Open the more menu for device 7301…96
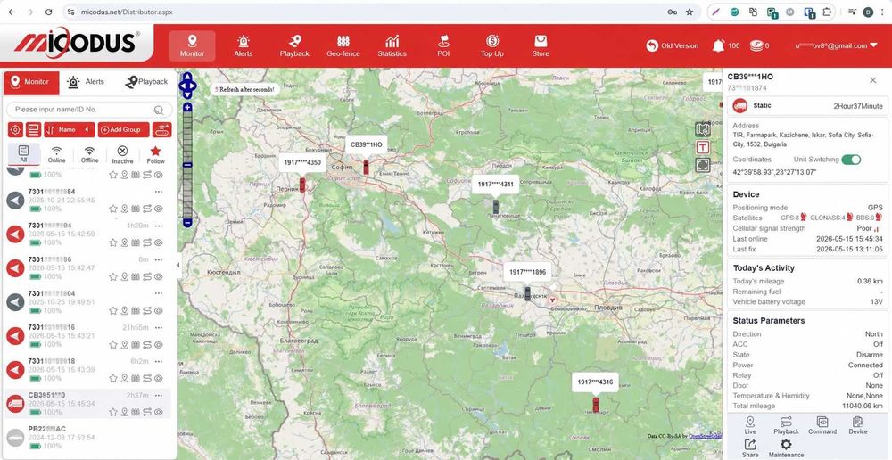 pos(159,259)
